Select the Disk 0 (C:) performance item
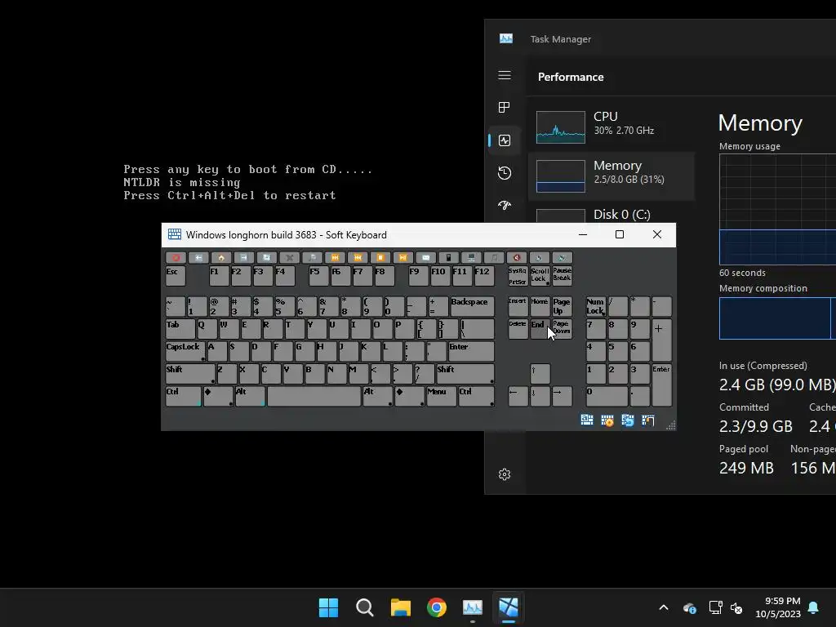836x627 pixels. click(611, 214)
